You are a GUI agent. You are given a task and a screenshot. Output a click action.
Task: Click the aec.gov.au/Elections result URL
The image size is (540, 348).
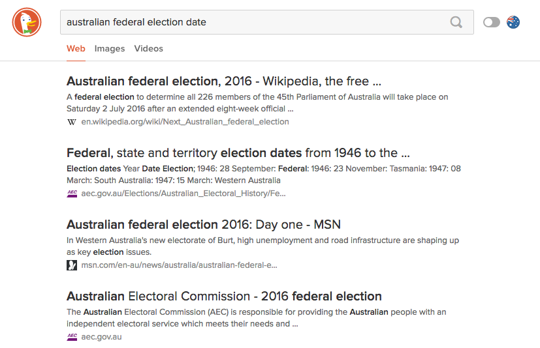[x=183, y=194]
